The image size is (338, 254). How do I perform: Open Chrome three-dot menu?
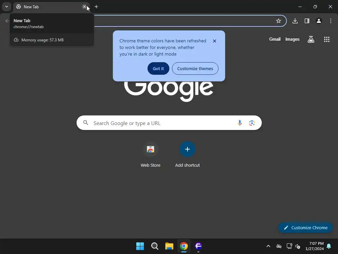click(331, 21)
